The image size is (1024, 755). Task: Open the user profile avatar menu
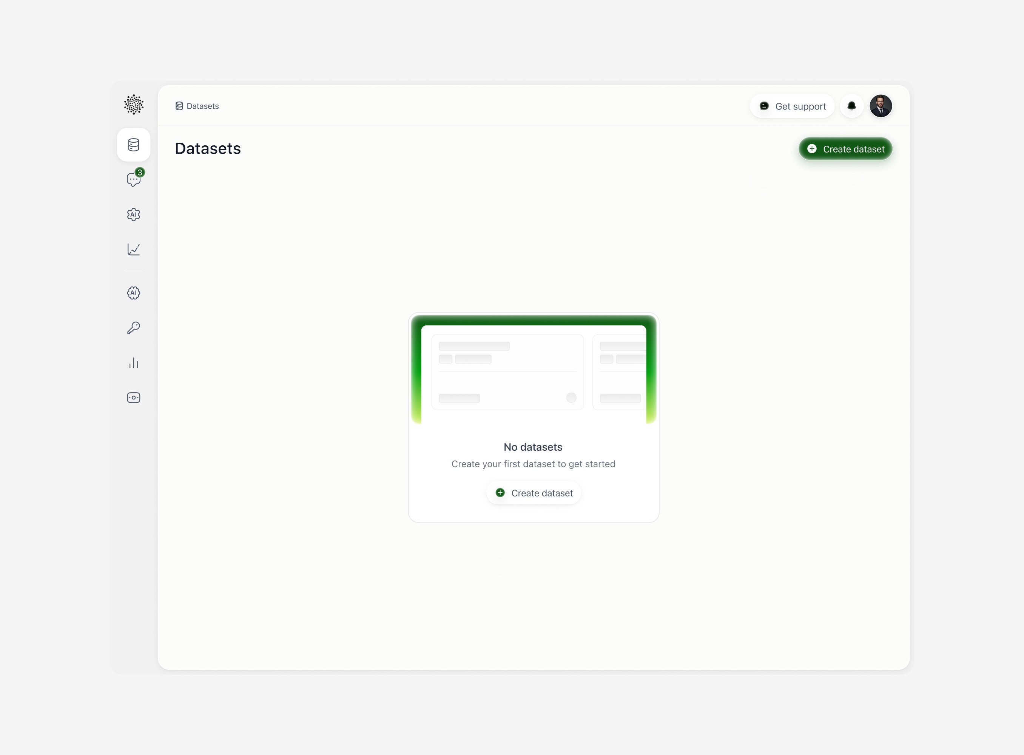pyautogui.click(x=881, y=106)
